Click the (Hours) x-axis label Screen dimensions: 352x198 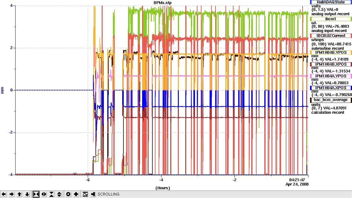[x=163, y=188]
